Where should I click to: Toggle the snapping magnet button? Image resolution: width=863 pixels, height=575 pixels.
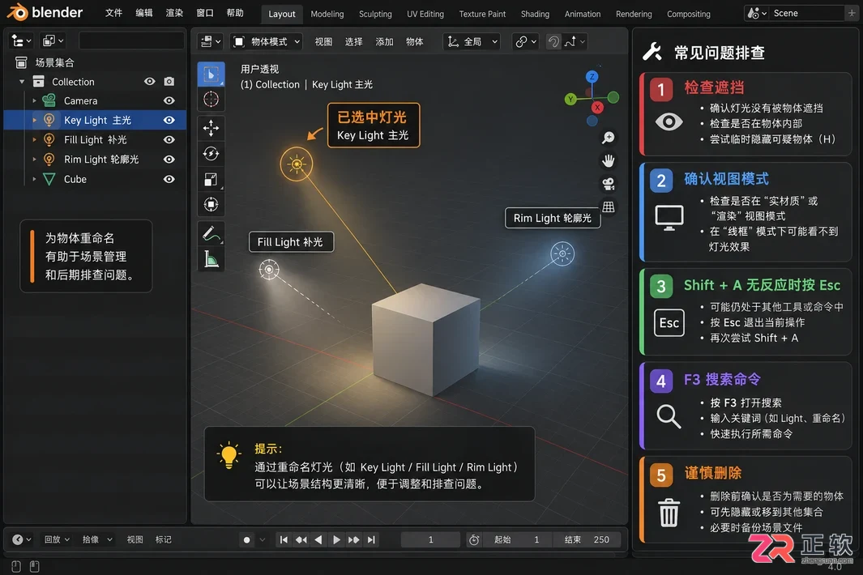553,41
